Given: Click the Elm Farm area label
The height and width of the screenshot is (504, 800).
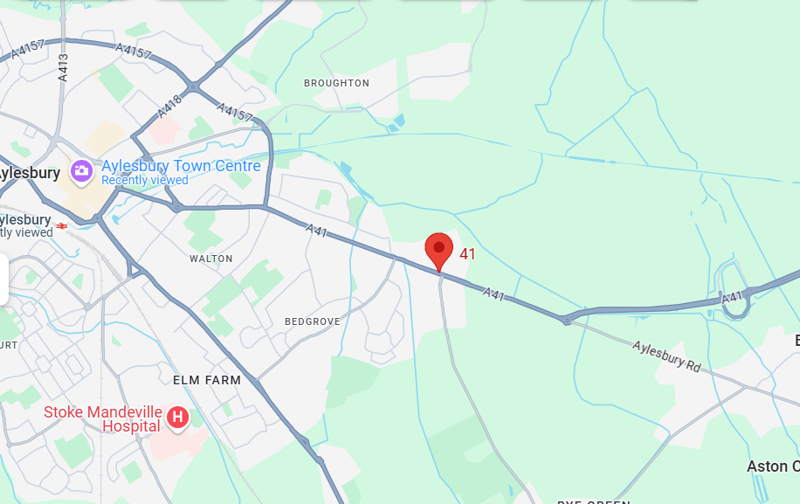Looking at the screenshot, I should tap(207, 381).
